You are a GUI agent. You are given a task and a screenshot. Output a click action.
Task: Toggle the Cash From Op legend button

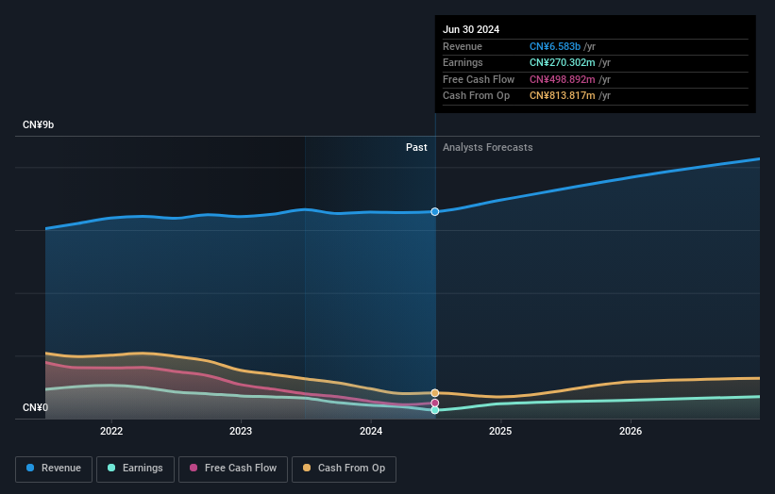point(344,469)
